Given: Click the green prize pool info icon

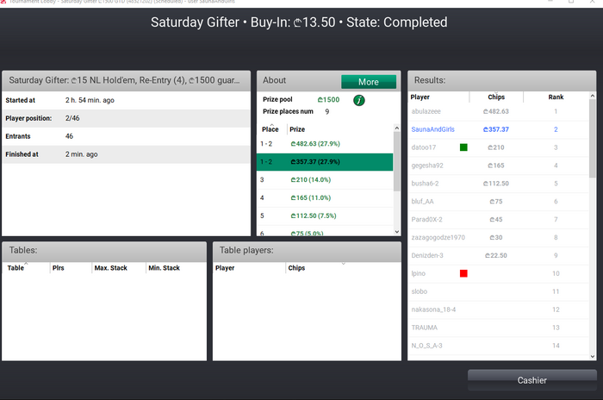Looking at the screenshot, I should pos(359,101).
